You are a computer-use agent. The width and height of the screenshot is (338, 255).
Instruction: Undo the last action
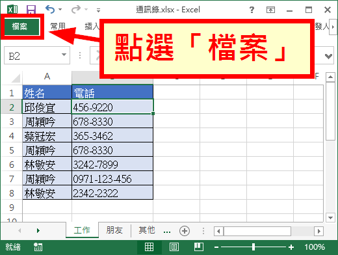[50, 9]
